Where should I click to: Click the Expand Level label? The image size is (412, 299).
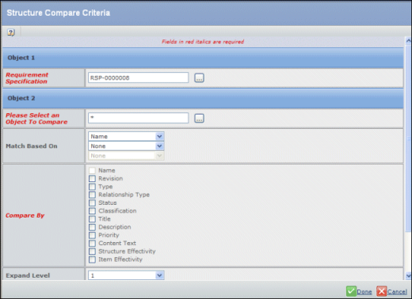point(28,275)
